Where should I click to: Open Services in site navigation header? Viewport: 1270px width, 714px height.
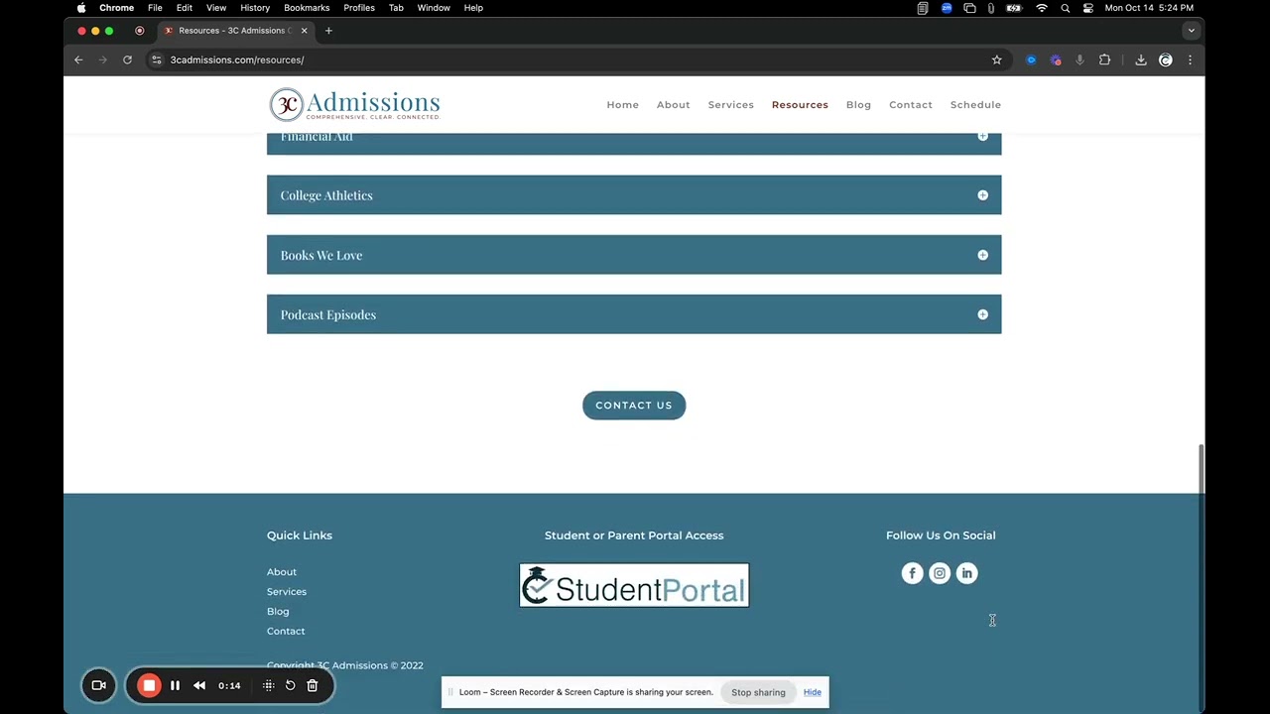tap(731, 105)
